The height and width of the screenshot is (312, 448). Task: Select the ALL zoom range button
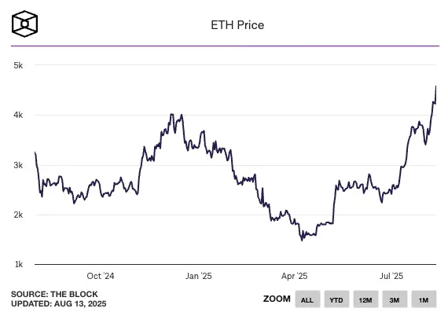pos(307,299)
